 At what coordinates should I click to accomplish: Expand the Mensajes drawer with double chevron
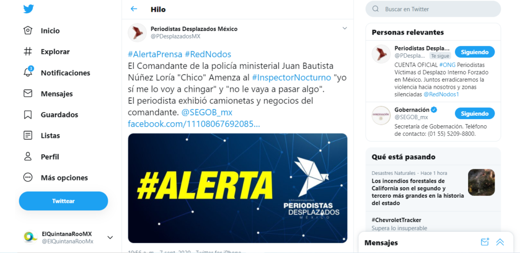pos(500,242)
